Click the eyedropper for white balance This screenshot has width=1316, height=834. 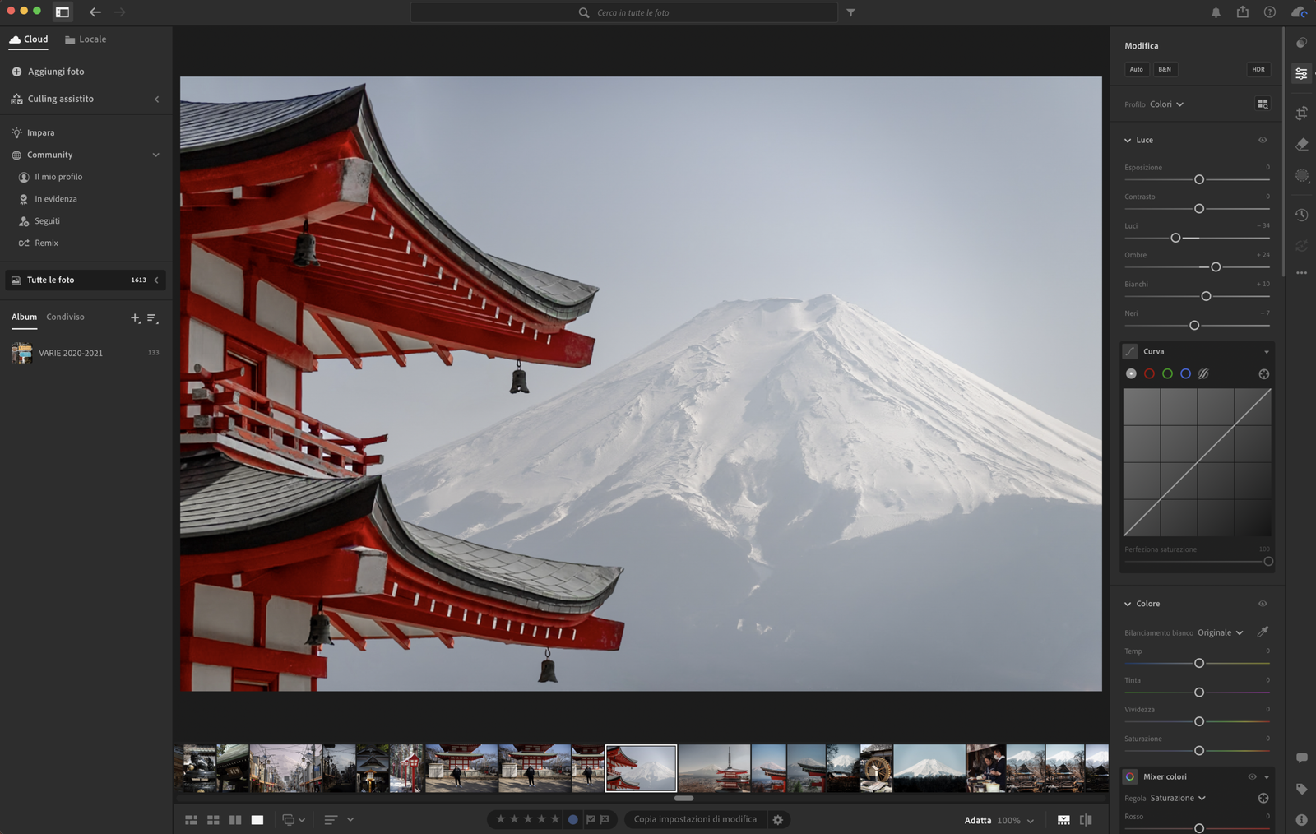[1263, 632]
